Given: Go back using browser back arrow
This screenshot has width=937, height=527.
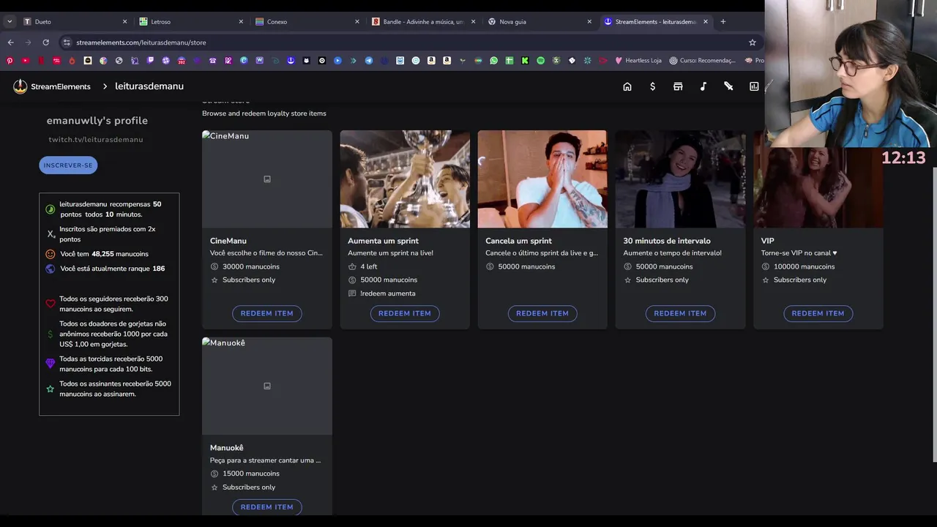Looking at the screenshot, I should 10,42.
